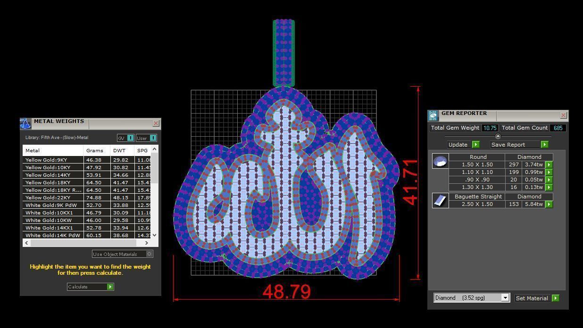Select the Yellow Gold:9KY row
Screen dimensions: 583x328
click(x=87, y=160)
